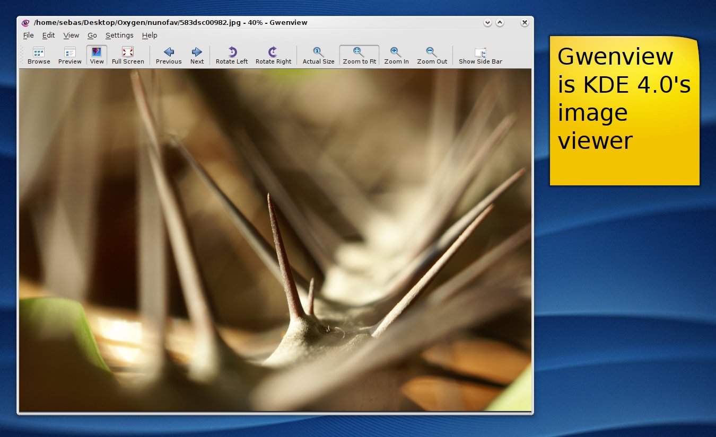Maximize the Gwenview window
This screenshot has width=716, height=437.
click(x=500, y=23)
